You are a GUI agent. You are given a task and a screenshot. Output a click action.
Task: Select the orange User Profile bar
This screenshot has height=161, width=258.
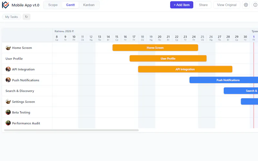168,59
